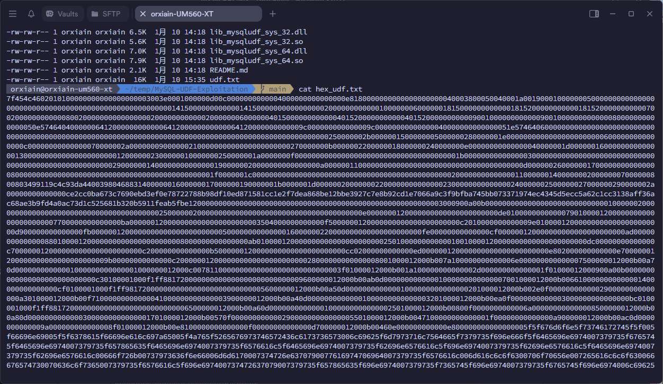Click the SFTP folder icon
This screenshot has height=384, width=663.
tap(95, 14)
